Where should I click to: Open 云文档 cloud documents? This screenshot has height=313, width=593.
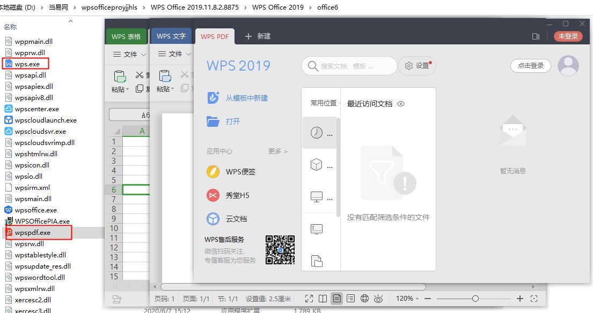tap(213, 219)
